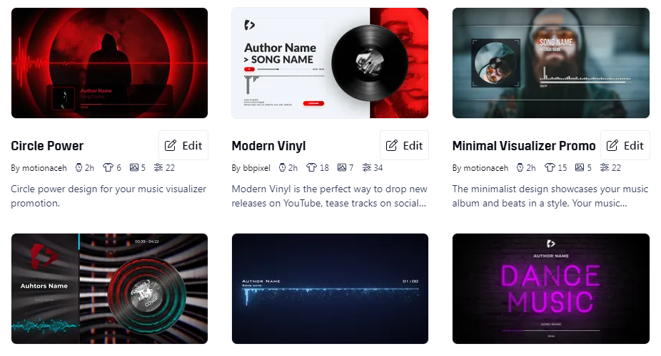Select the red Circle Power preview thumbnail
Viewport: 661px width, 356px height.
[110, 63]
